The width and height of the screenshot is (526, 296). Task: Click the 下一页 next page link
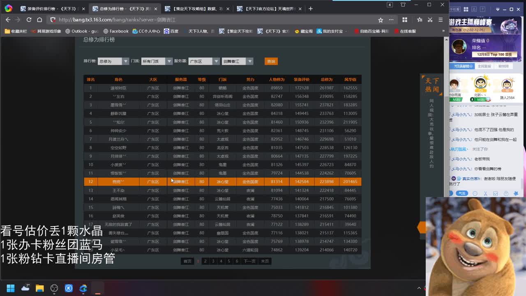[249, 261]
